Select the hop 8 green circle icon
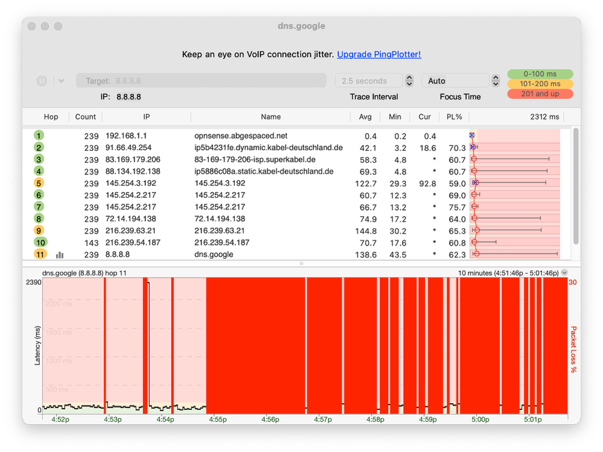This screenshot has height=452, width=603. coord(39,218)
